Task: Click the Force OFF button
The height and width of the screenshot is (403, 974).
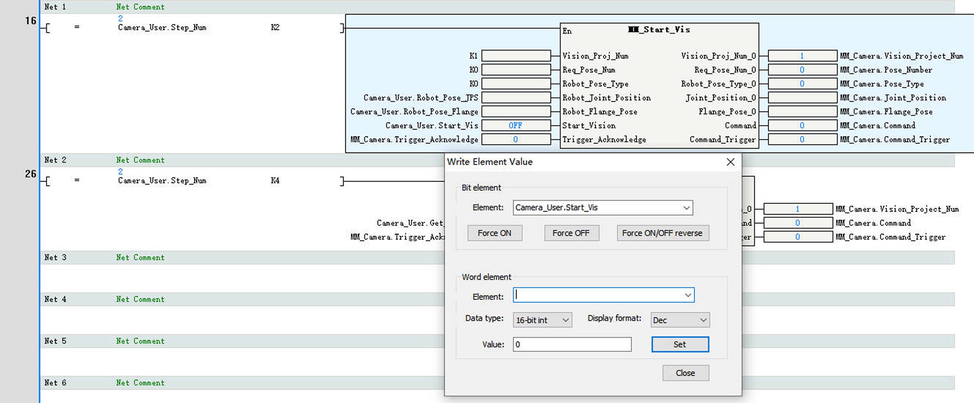Action: (571, 233)
